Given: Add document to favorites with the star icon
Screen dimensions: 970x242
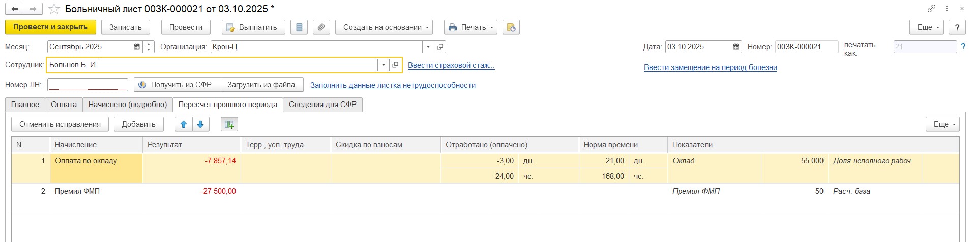Looking at the screenshot, I should (54, 9).
